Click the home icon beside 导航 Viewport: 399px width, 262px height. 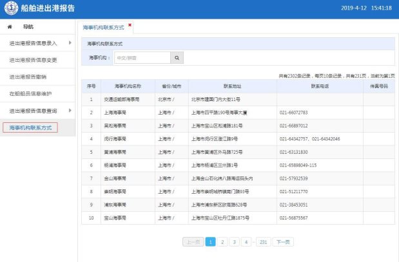tap(10, 27)
